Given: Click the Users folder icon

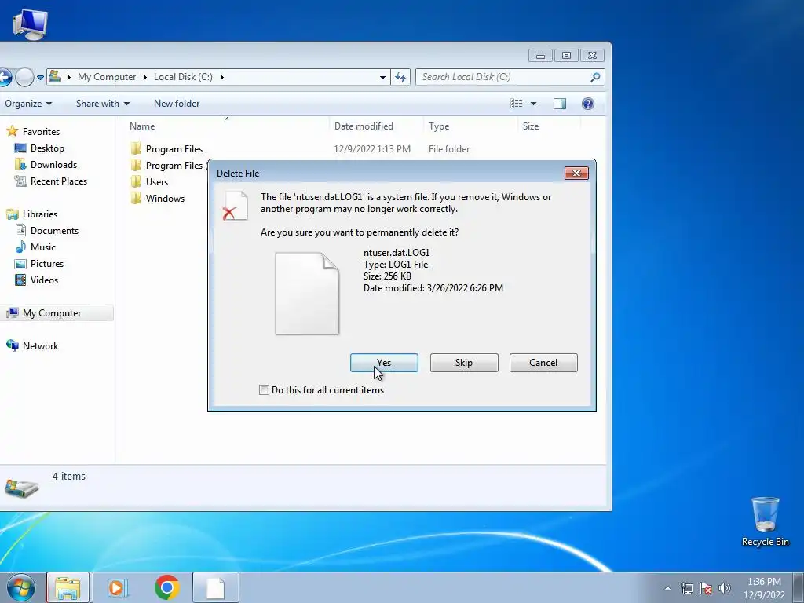Looking at the screenshot, I should 136,181.
